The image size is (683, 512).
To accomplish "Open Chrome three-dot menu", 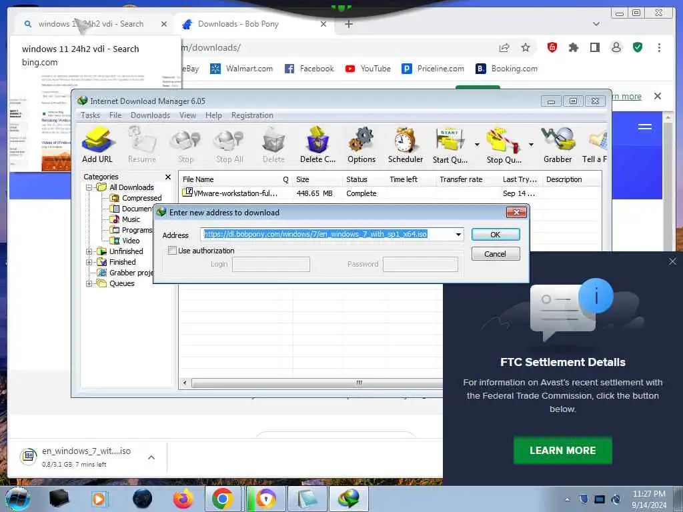I will click(659, 47).
